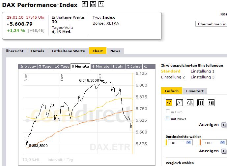Click the print icon next to DAX title
227x166 pixels.
[x=93, y=4]
